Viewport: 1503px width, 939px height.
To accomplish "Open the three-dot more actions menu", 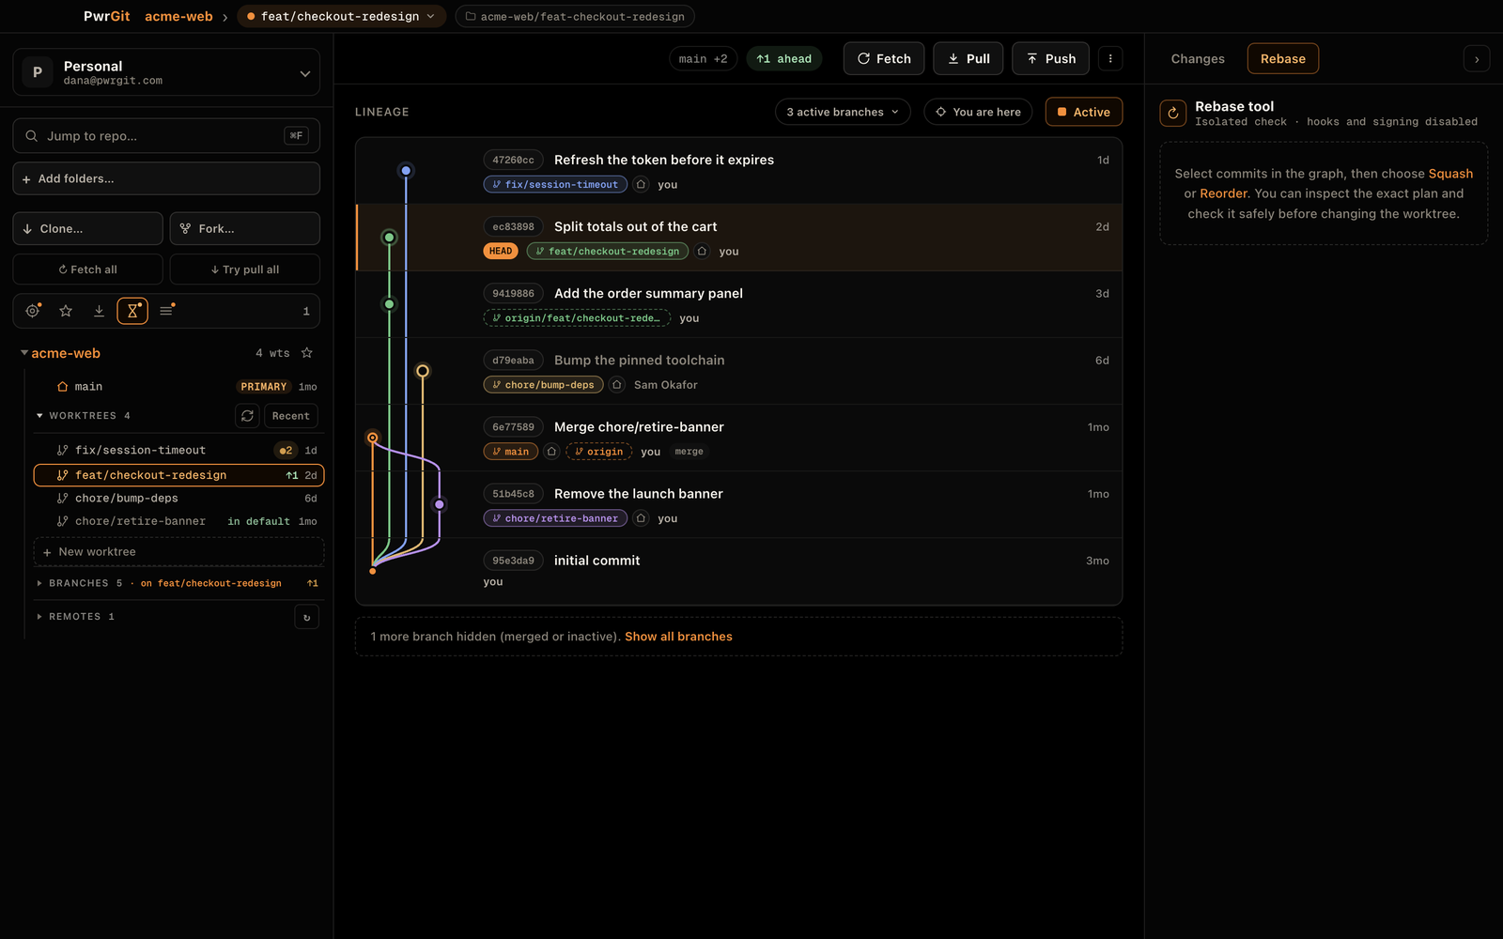I will click(1110, 58).
